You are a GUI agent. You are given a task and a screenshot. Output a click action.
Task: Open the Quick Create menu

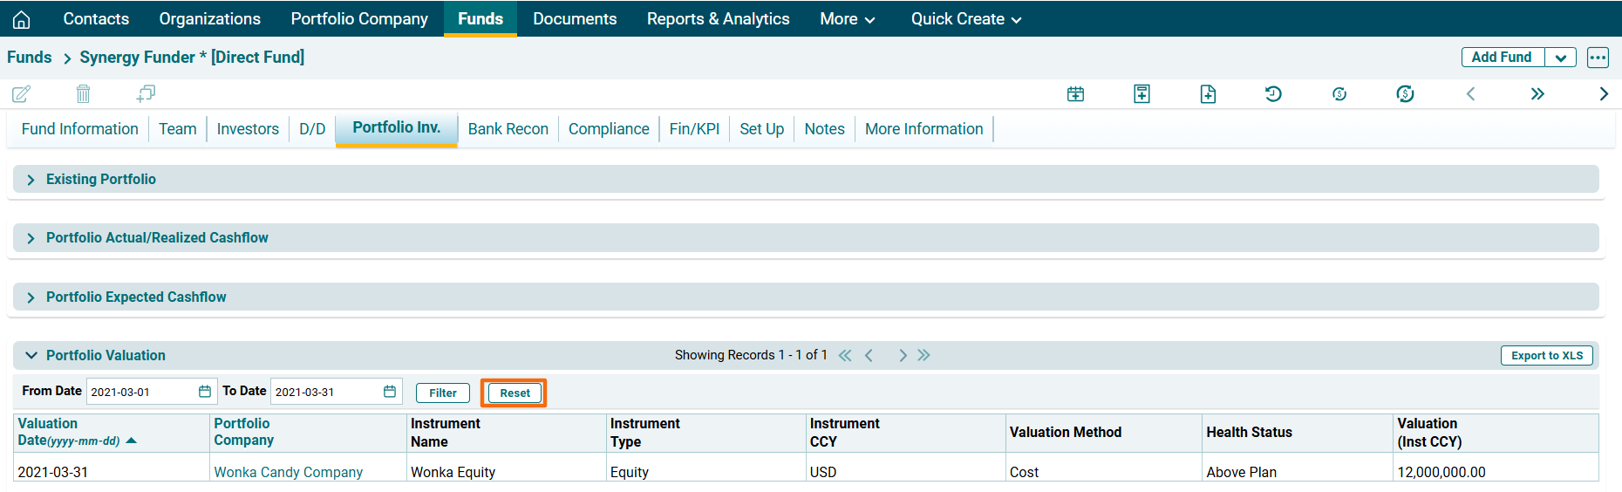pyautogui.click(x=965, y=19)
